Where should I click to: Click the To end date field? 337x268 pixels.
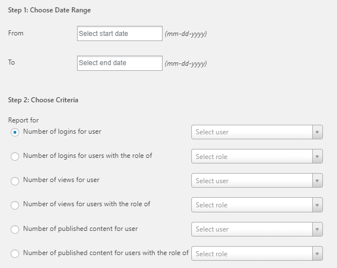tap(120, 63)
